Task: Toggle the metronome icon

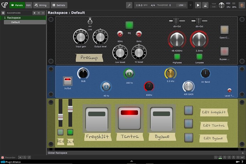Action: tap(205, 5)
